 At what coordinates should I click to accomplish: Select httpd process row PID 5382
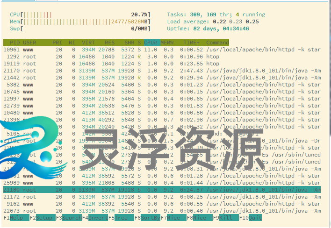click(x=162, y=85)
